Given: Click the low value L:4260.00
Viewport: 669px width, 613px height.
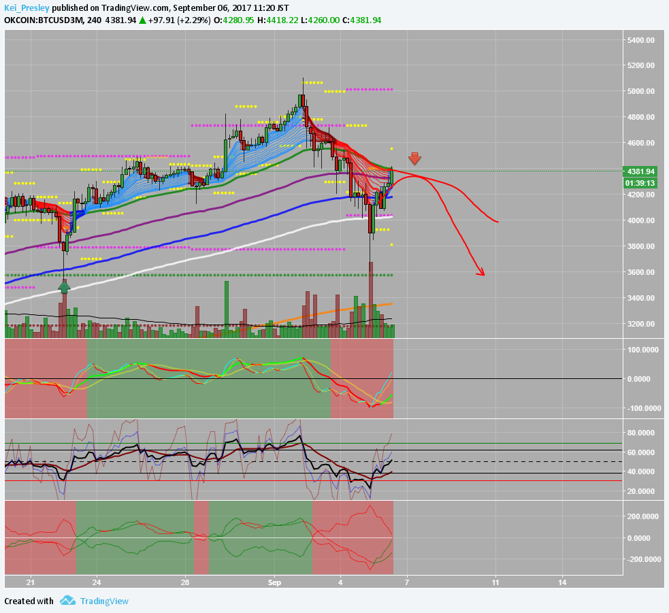Looking at the screenshot, I should coord(320,20).
